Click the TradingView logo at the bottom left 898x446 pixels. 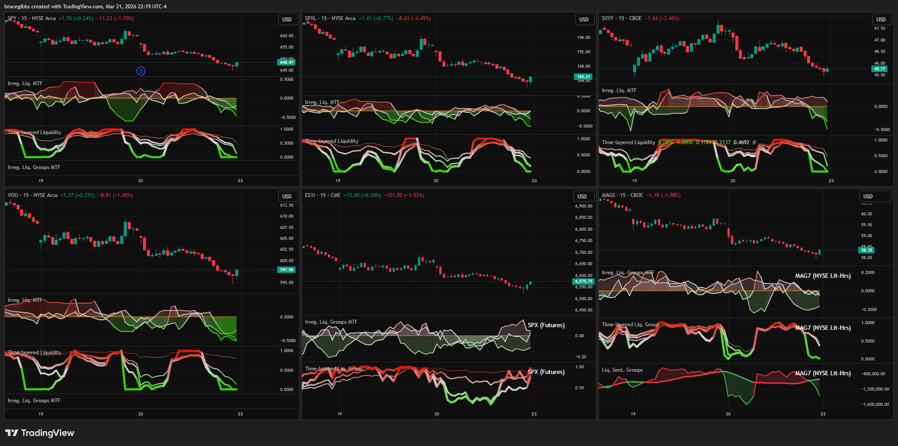point(40,433)
